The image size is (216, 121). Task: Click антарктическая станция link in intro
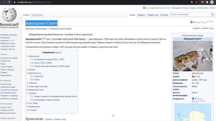[x=146, y=39]
